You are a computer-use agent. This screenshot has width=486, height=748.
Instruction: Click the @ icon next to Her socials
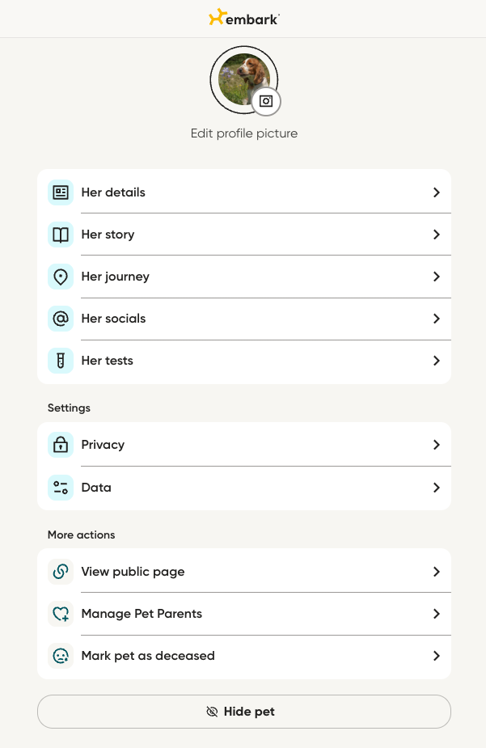pyautogui.click(x=61, y=319)
